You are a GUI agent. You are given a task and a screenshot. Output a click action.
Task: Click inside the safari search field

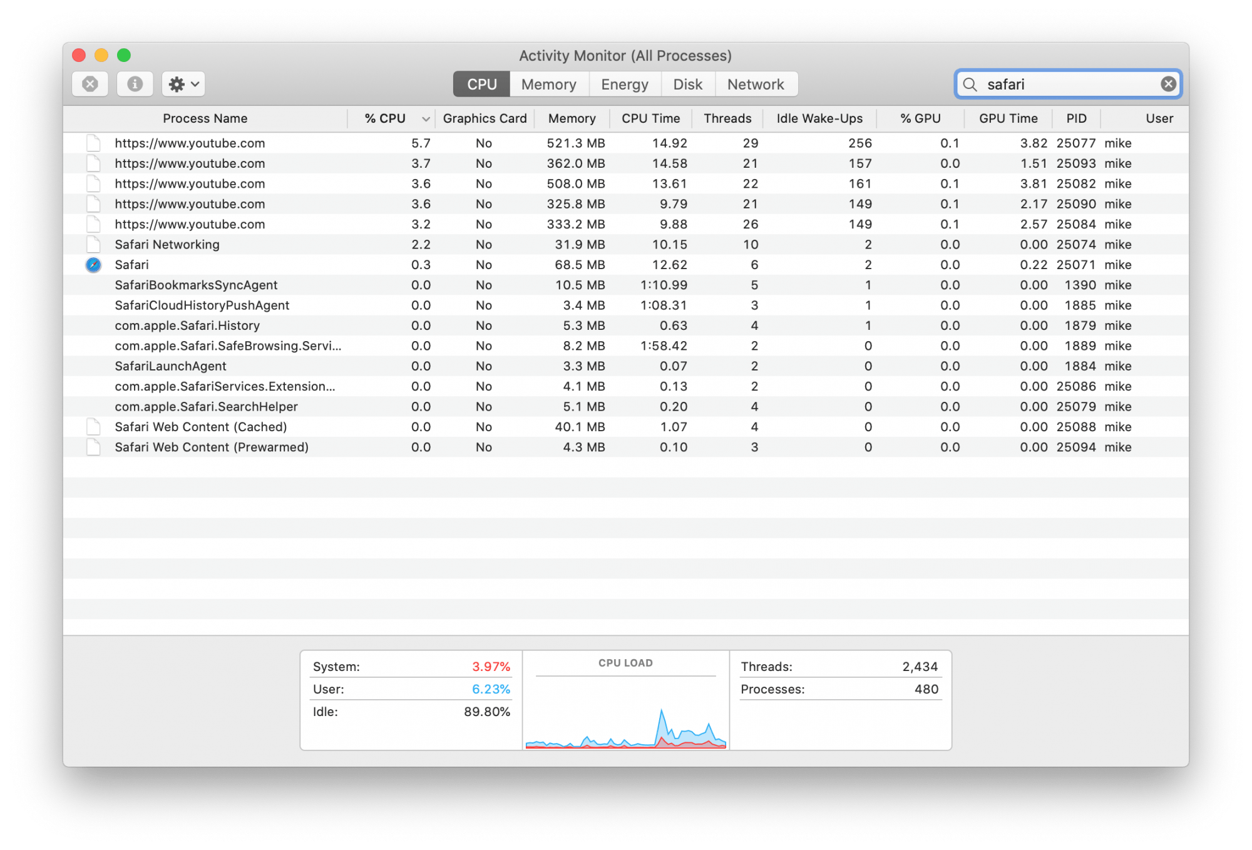[x=1064, y=84]
